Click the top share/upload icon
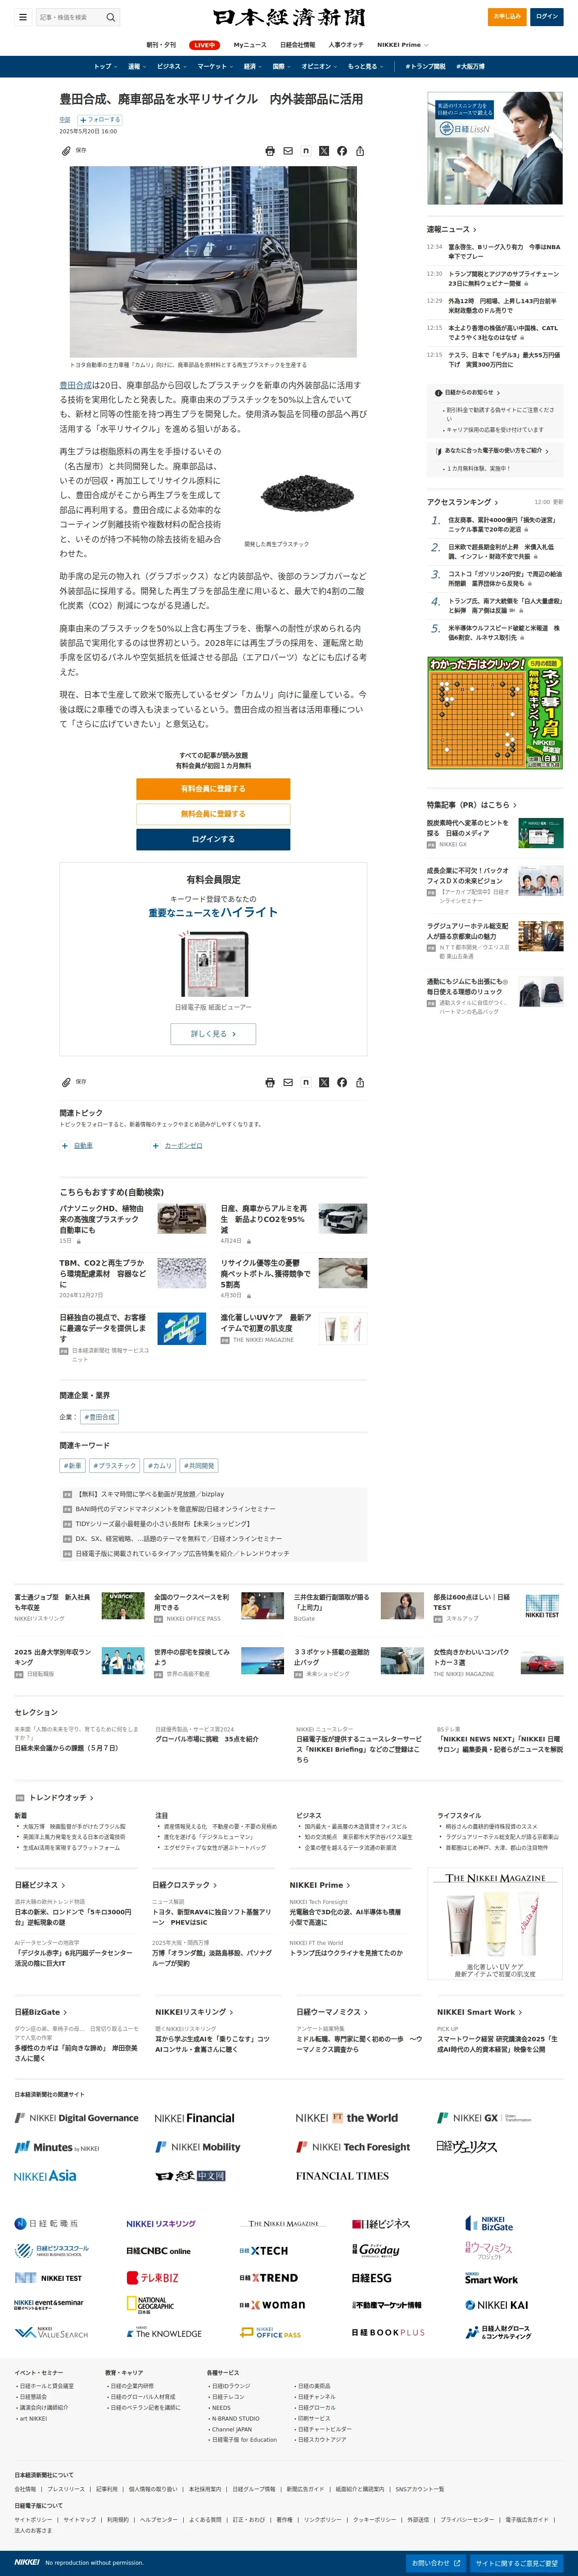Screen dimensions: 578x2576 click(360, 151)
